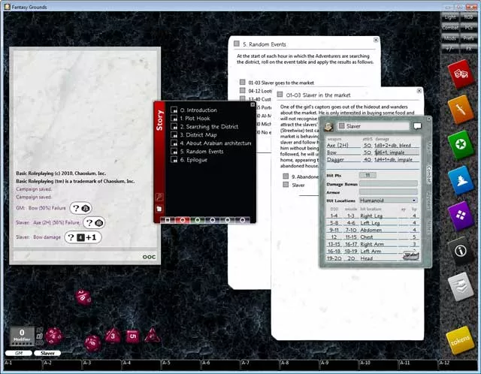Open the black info sidebar book
The width and height of the screenshot is (481, 374).
461,251
